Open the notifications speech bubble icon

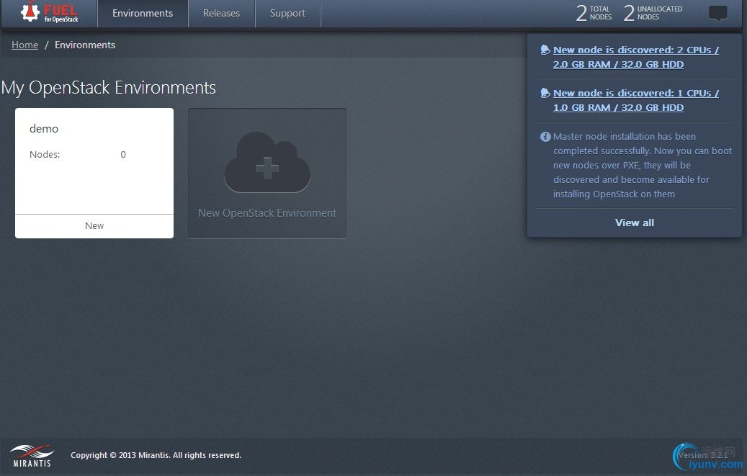(717, 13)
